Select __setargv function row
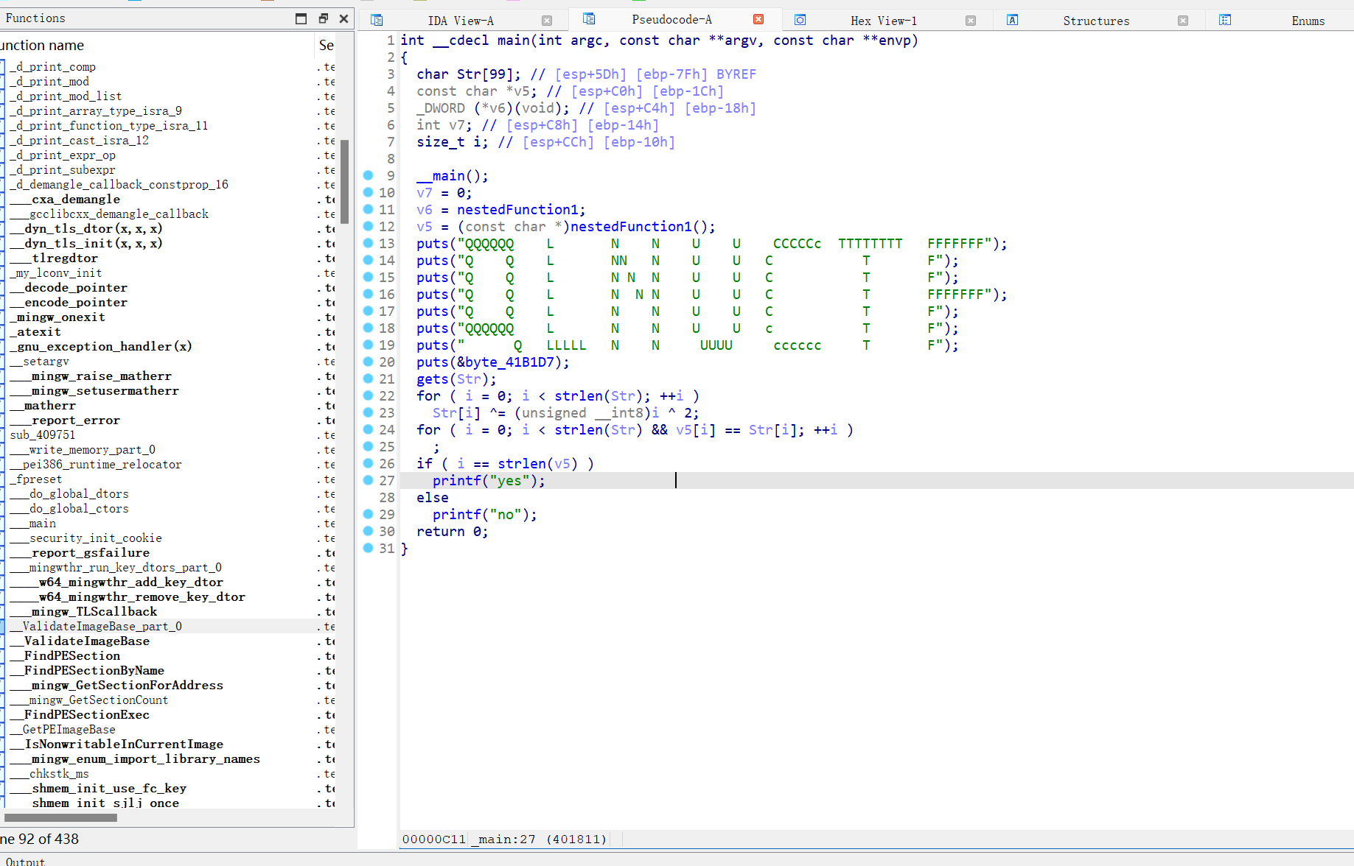 pyautogui.click(x=39, y=361)
